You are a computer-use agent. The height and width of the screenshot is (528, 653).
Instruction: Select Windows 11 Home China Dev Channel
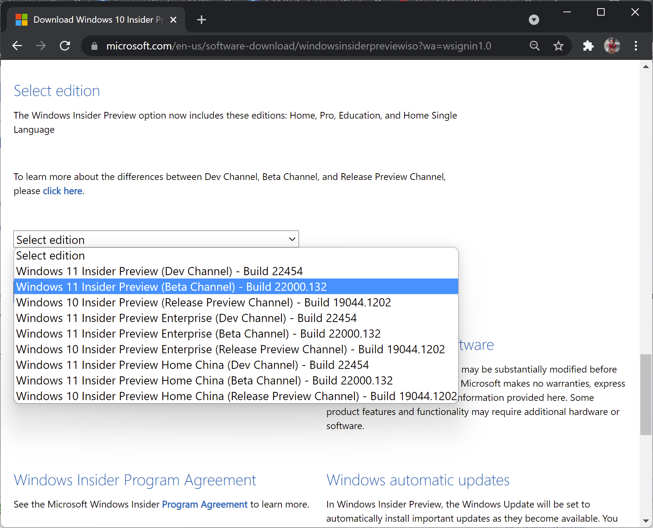[236, 365]
